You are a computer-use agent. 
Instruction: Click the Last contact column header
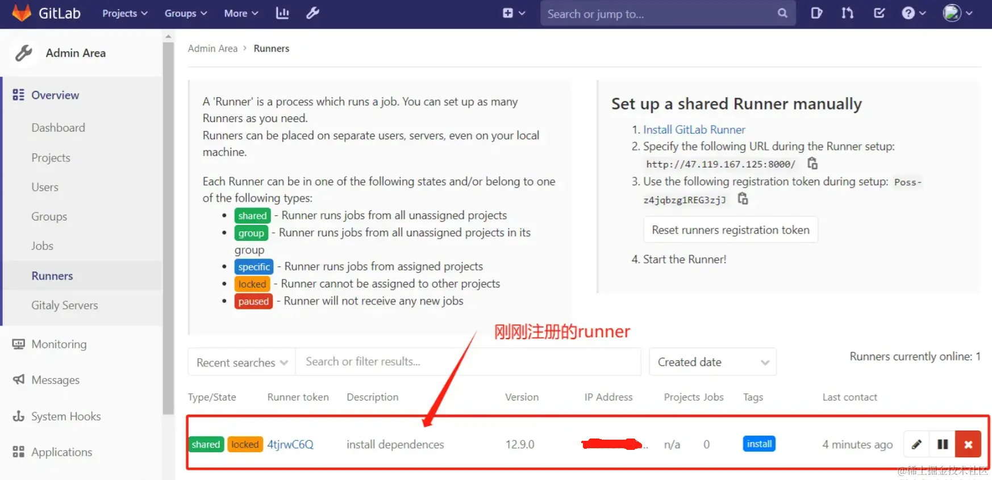849,397
